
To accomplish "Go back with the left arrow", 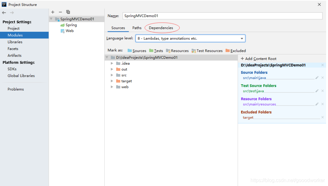I will click(x=4, y=13).
